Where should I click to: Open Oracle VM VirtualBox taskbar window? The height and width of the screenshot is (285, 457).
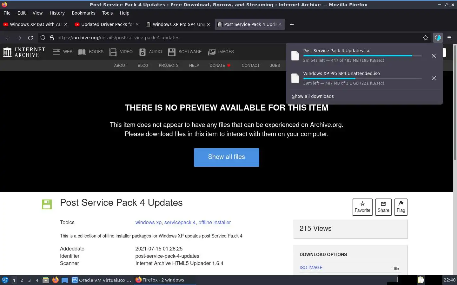tap(102, 280)
